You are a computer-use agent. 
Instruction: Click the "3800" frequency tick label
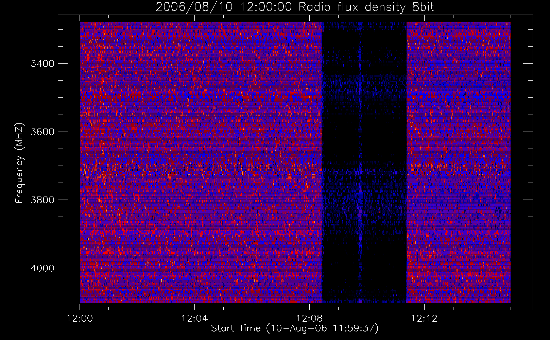[x=42, y=200]
